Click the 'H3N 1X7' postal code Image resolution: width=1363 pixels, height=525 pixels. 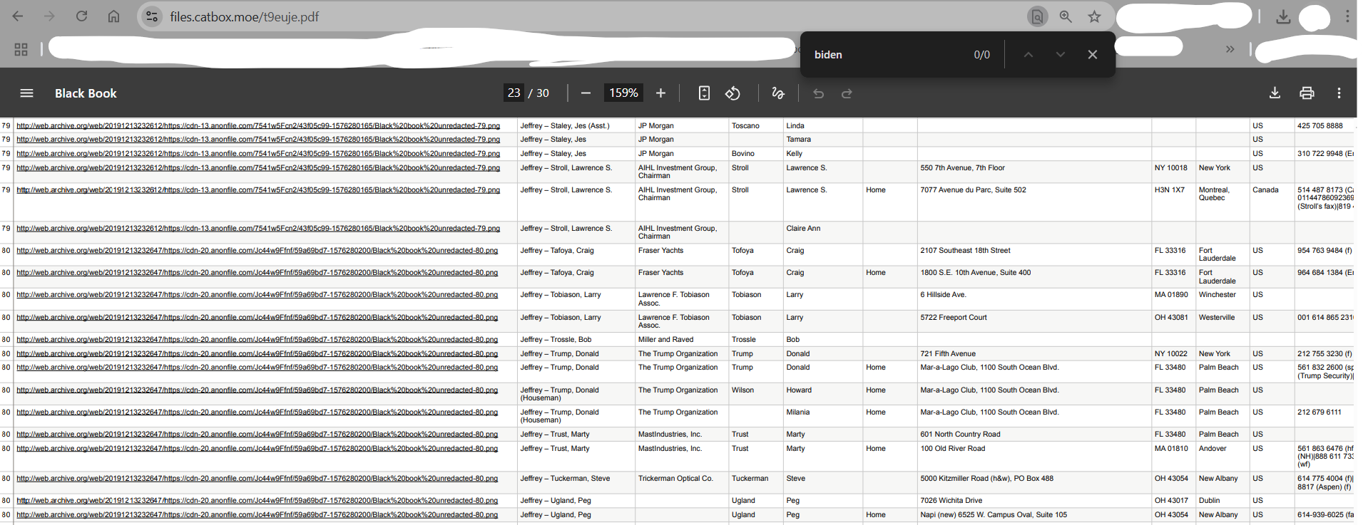[x=1170, y=190]
